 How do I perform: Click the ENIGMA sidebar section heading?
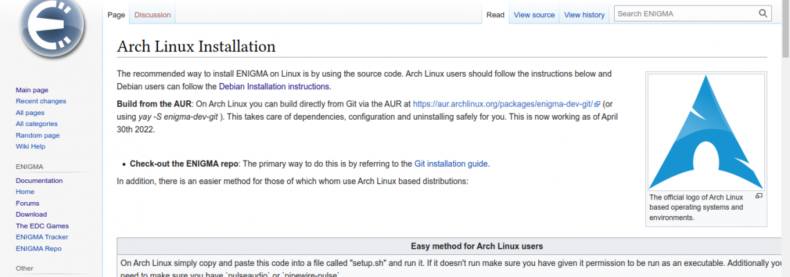pos(29,167)
